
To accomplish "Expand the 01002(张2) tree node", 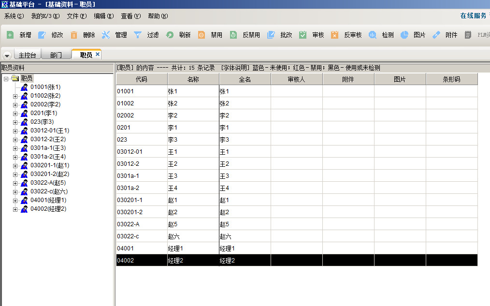I will (15, 96).
